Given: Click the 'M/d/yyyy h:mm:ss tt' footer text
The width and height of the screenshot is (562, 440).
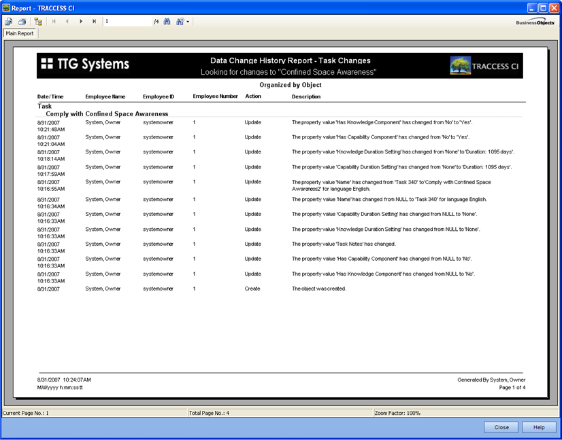Looking at the screenshot, I should point(60,388).
